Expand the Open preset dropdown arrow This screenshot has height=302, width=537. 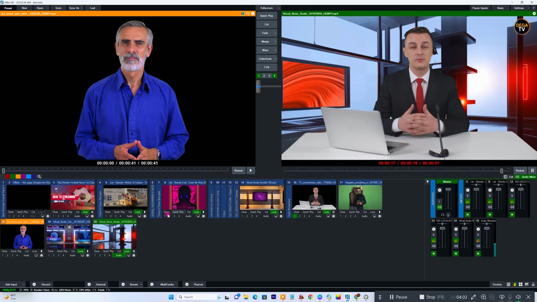(48, 8)
